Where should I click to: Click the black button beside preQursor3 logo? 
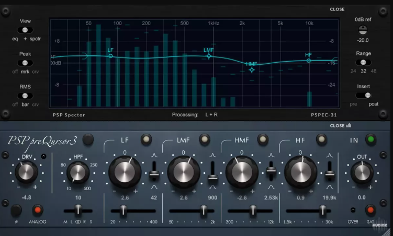click(x=88, y=139)
